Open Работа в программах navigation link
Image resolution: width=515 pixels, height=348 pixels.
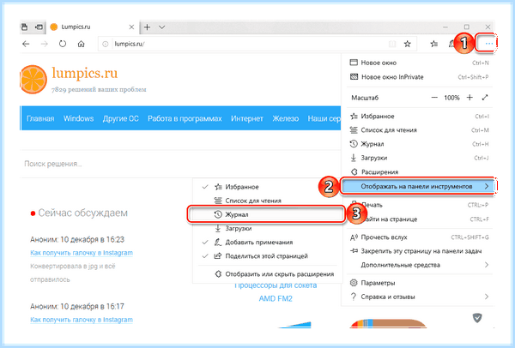(185, 119)
